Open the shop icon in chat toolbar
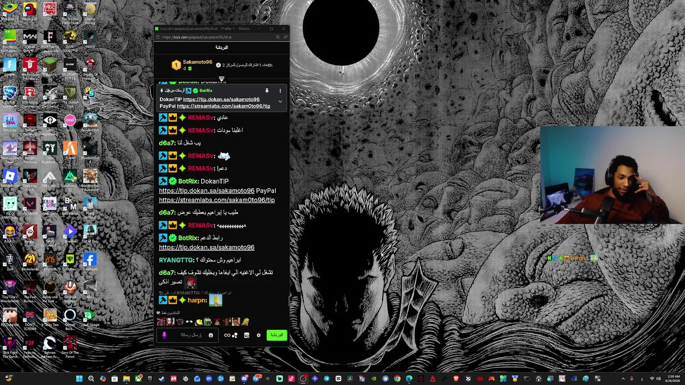 point(247,335)
